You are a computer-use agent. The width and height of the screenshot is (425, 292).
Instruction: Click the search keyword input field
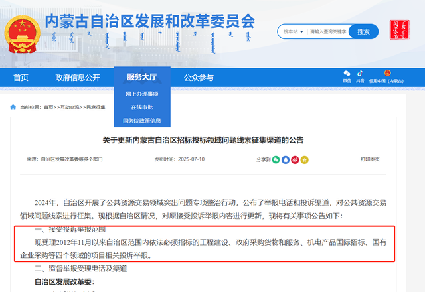point(327,31)
